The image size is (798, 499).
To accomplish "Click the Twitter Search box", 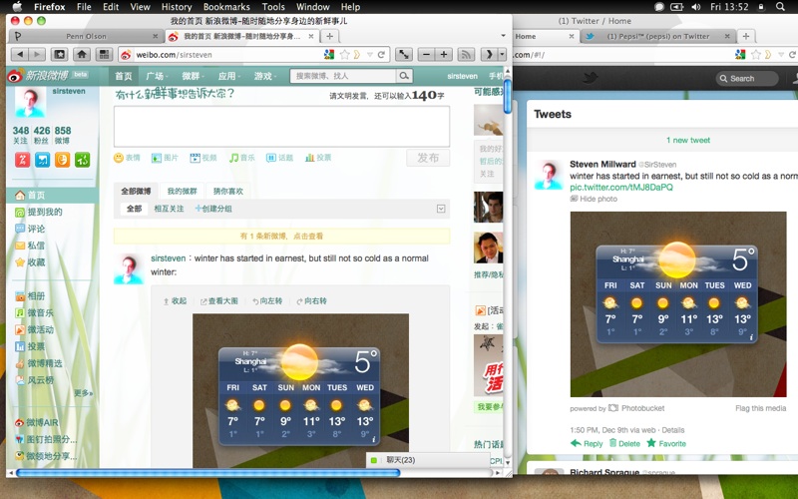I will point(747,79).
